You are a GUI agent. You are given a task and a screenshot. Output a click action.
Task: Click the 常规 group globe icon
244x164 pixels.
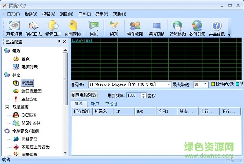click(7, 51)
